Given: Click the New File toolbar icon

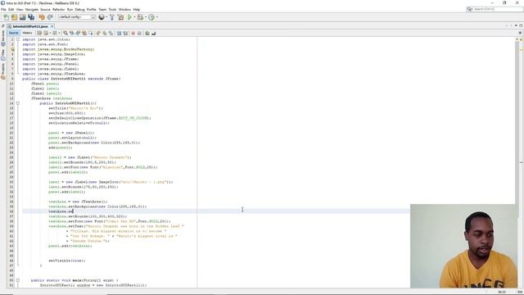Looking at the screenshot, I should click(x=6, y=17).
